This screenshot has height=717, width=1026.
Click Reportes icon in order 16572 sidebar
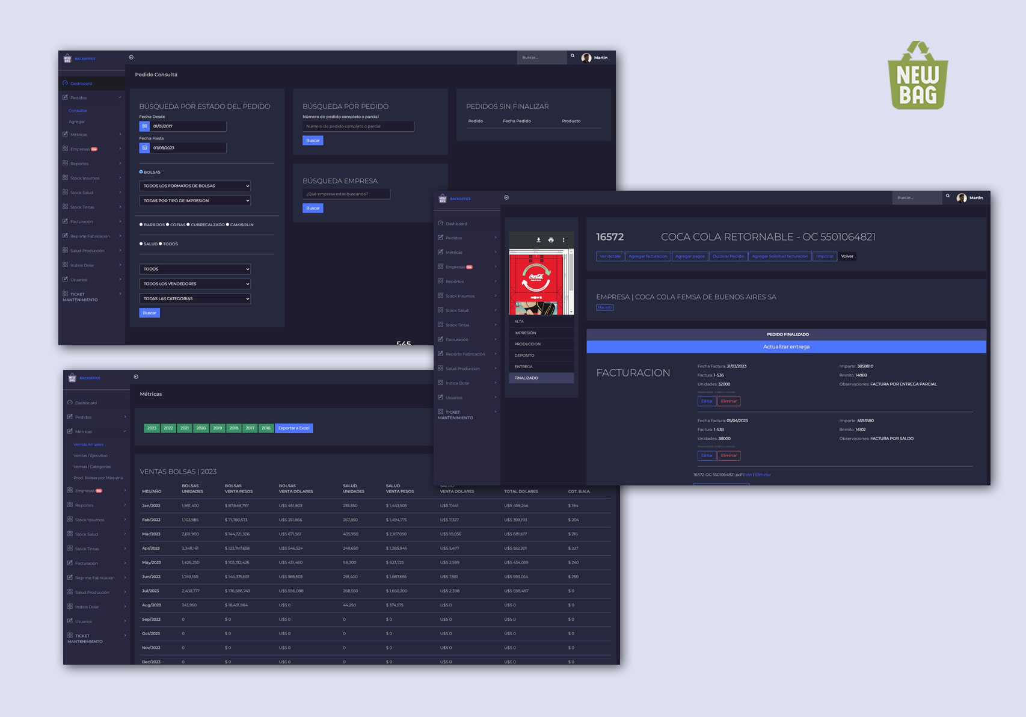pyautogui.click(x=440, y=281)
